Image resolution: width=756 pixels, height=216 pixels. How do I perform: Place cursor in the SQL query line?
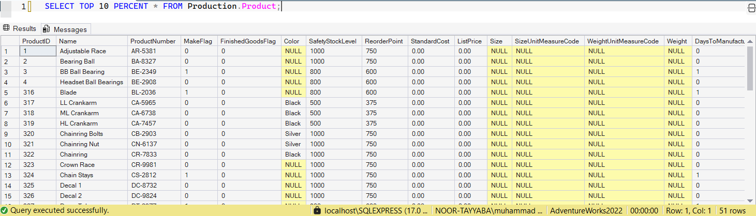(163, 7)
